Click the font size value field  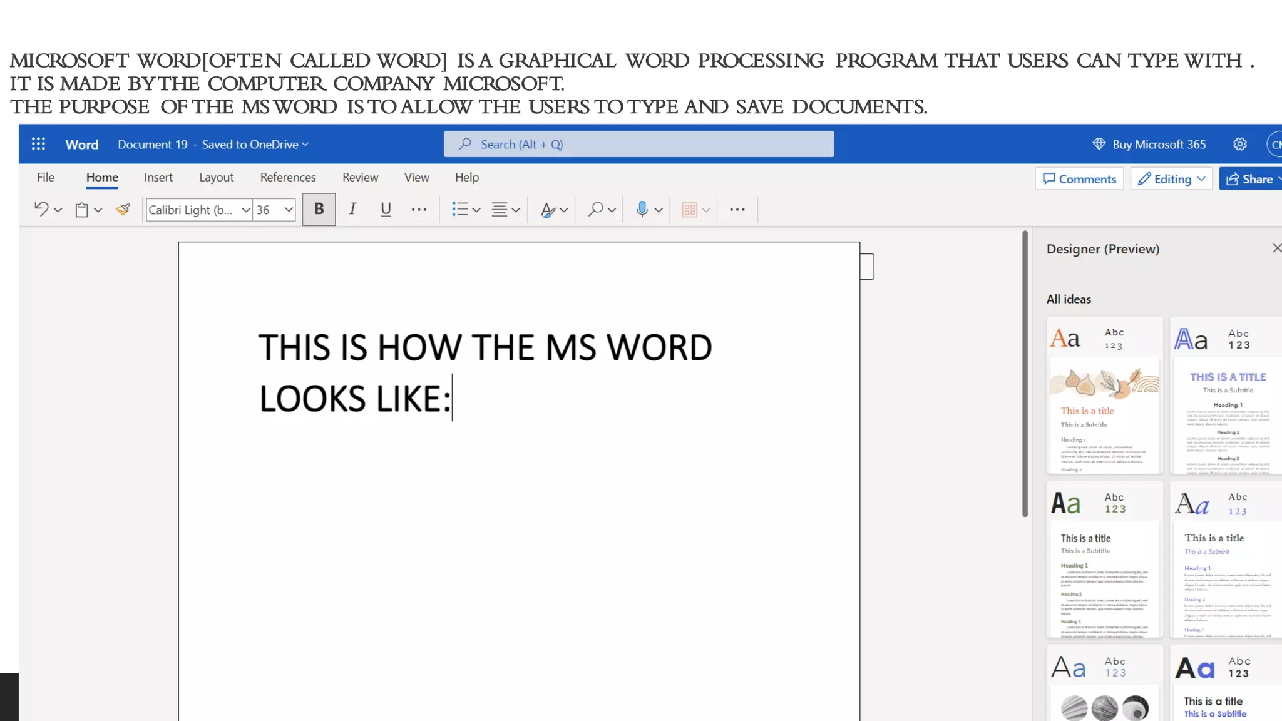point(267,210)
